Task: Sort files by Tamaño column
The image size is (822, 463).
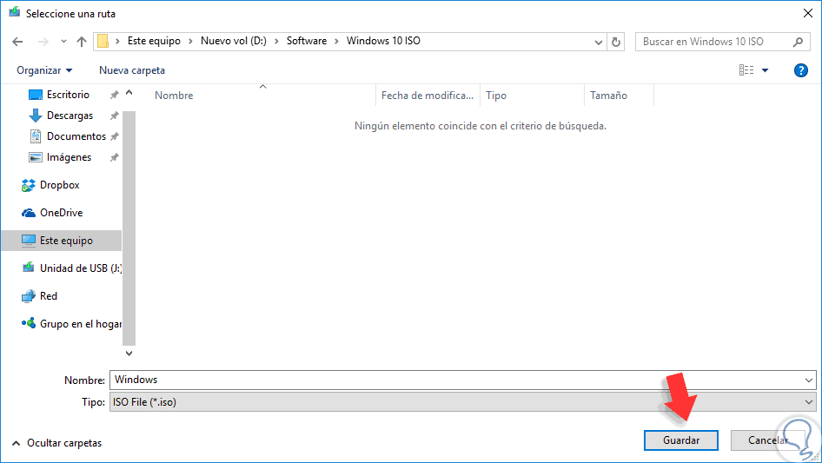Action: click(608, 96)
